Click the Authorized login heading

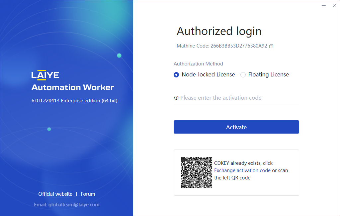click(219, 31)
